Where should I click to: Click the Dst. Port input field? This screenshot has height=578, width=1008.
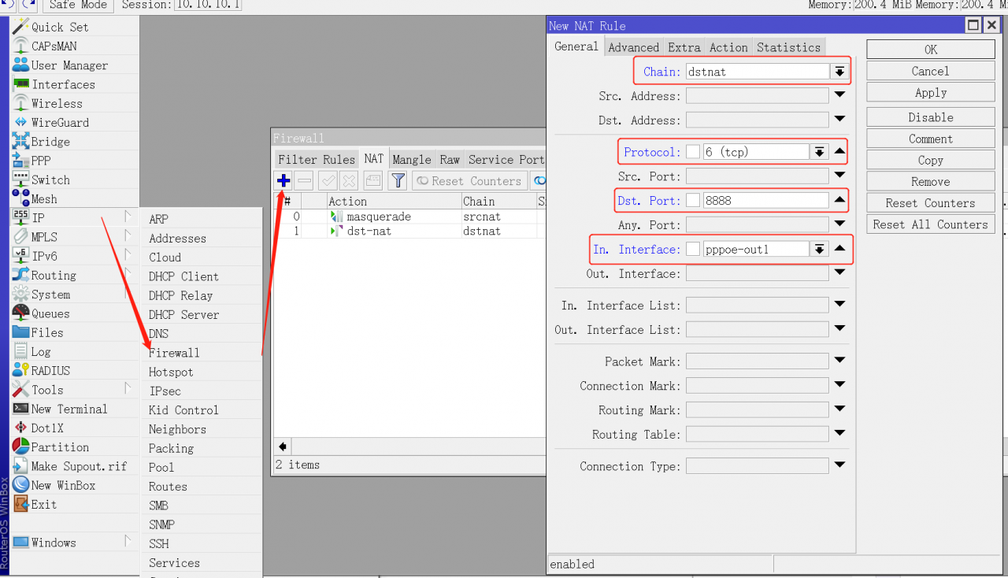pos(765,200)
